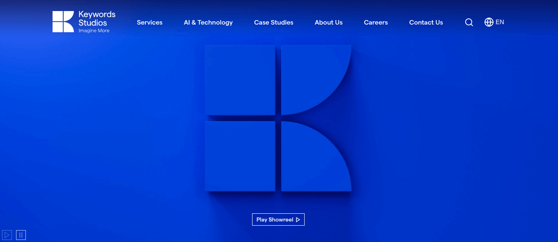Click the globe language icon
This screenshot has height=242, width=558.
click(x=489, y=22)
